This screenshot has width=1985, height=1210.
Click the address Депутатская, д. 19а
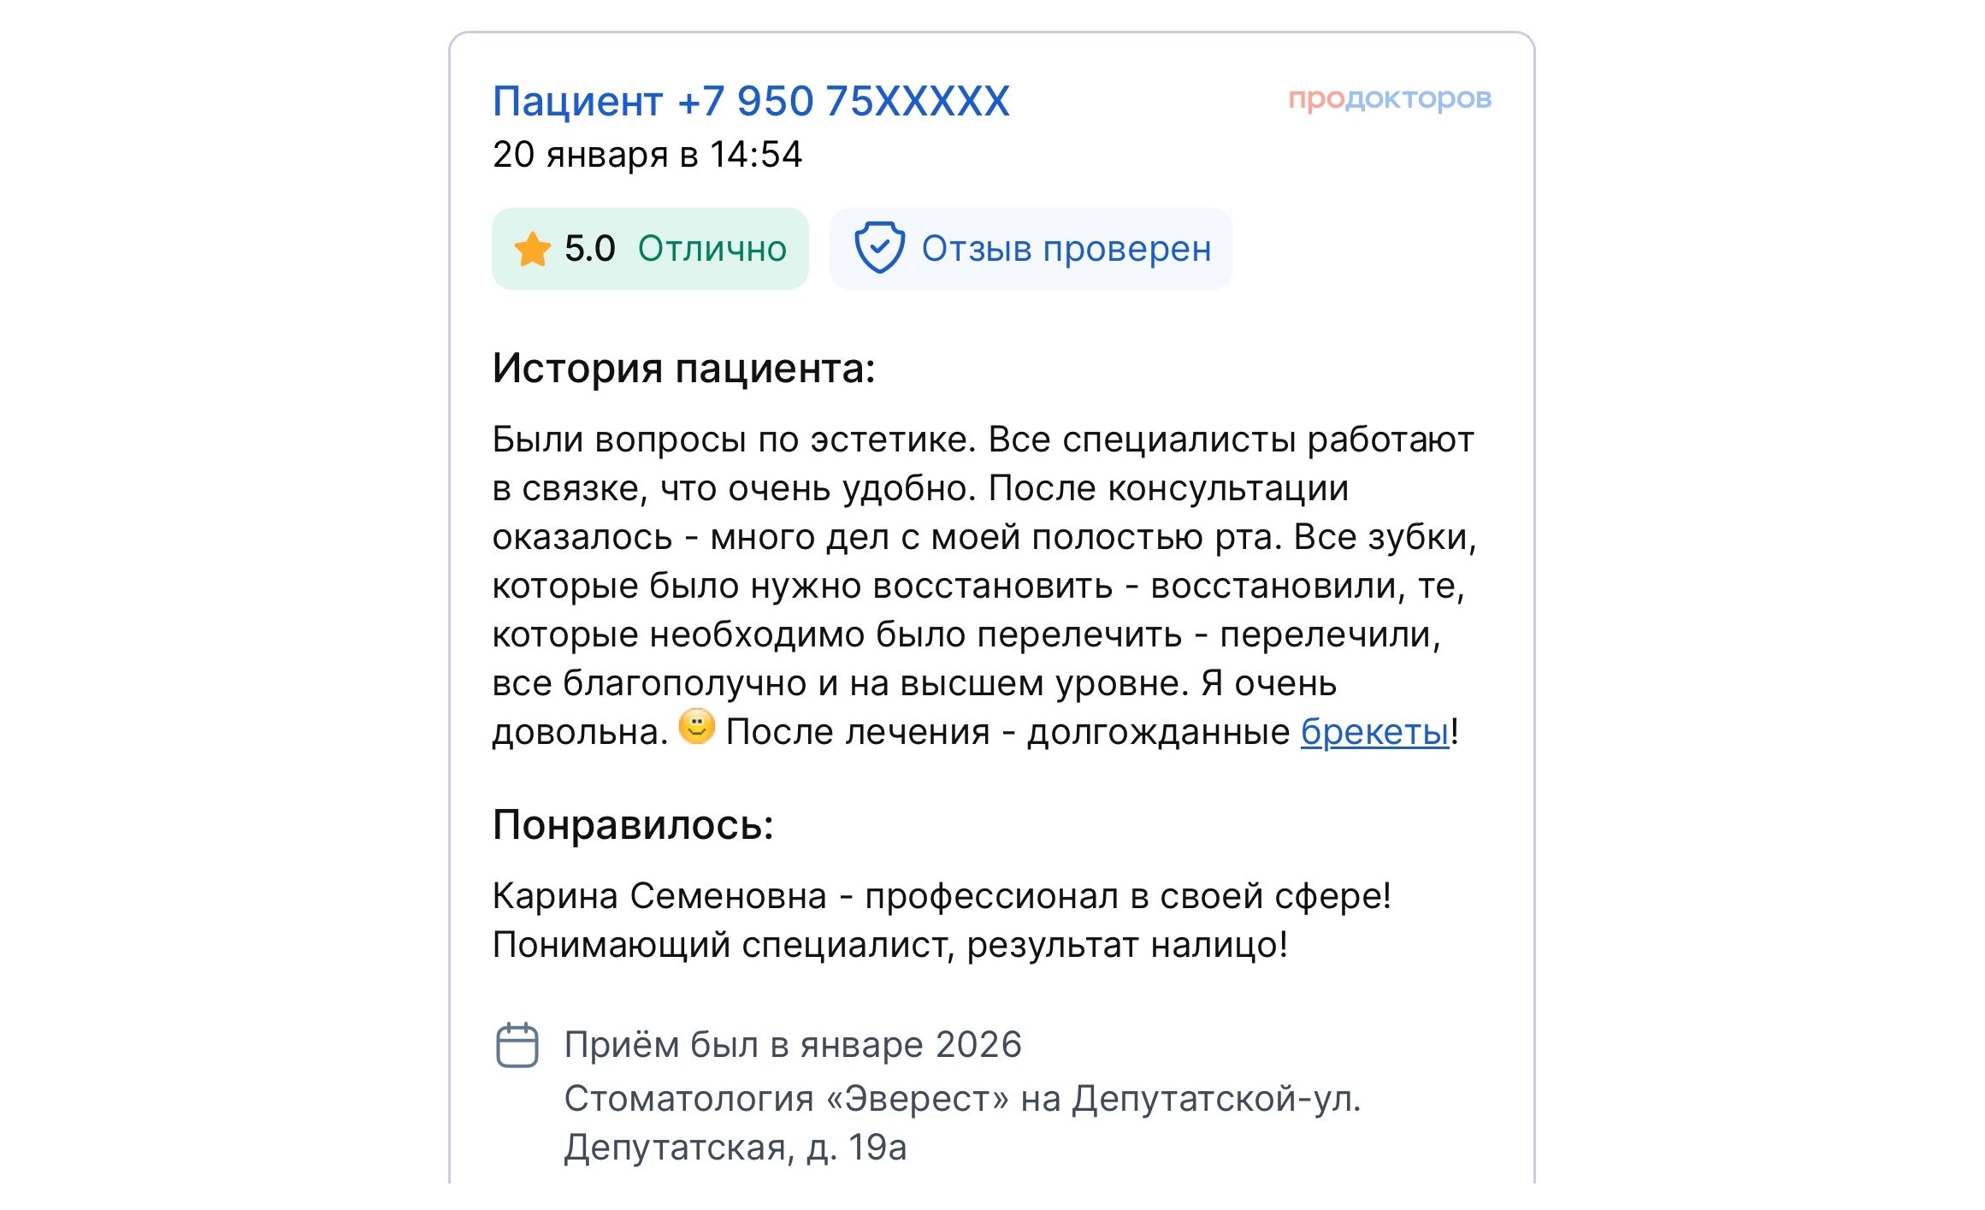click(x=735, y=1148)
